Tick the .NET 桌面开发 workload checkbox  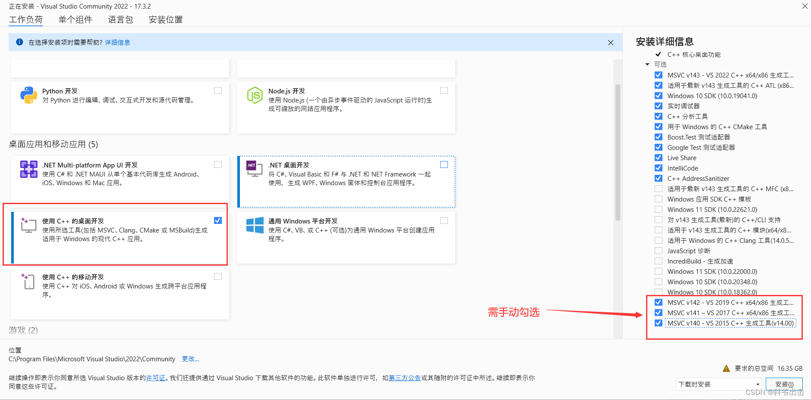coord(444,164)
